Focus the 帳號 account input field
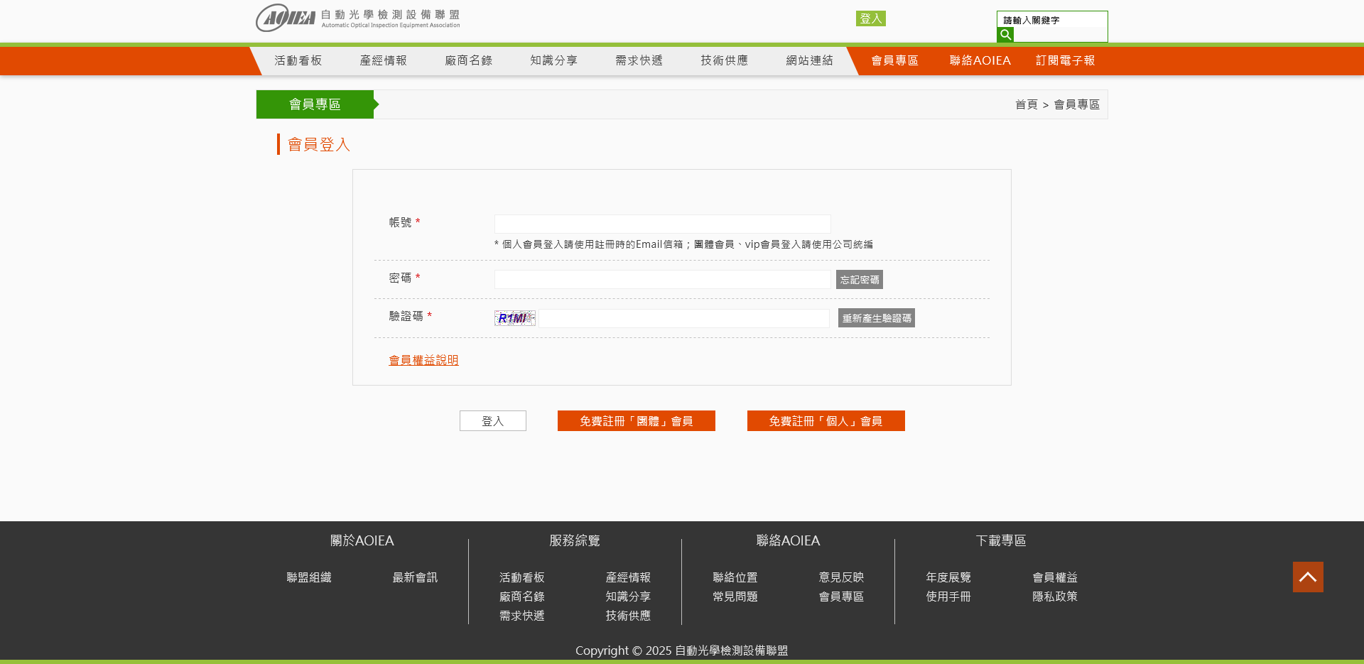 coord(662,224)
